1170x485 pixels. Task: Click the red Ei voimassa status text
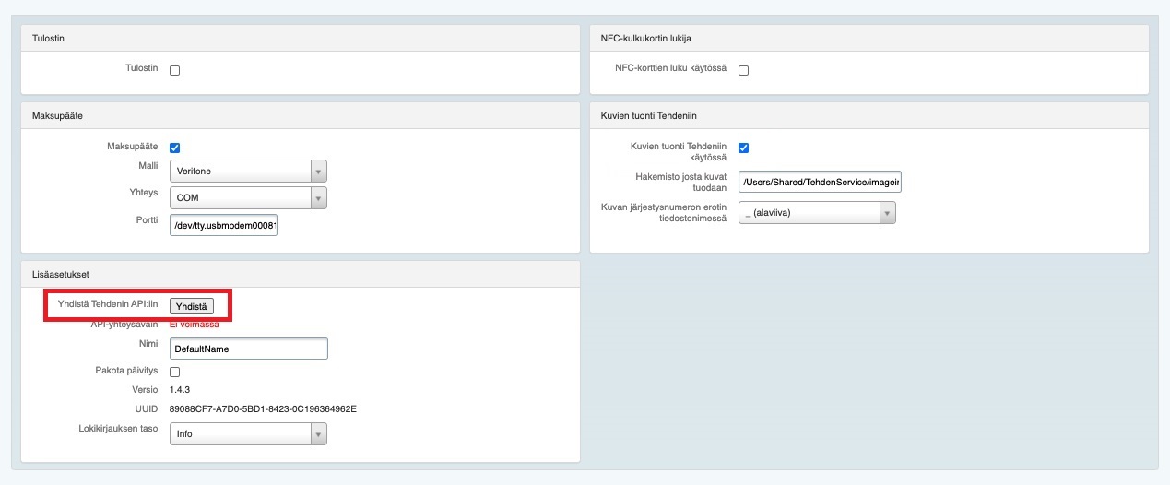point(195,325)
